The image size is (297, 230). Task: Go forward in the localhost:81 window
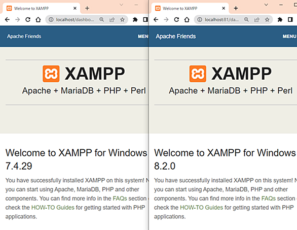tap(166, 19)
